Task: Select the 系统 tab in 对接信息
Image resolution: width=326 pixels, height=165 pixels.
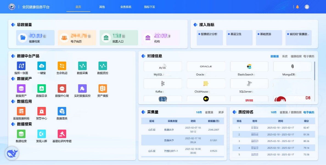Action: 285,56
